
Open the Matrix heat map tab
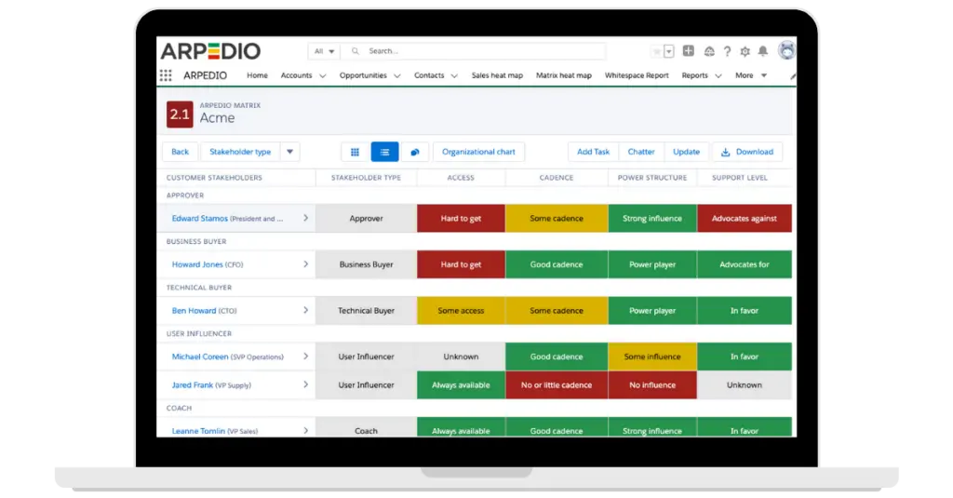(563, 75)
